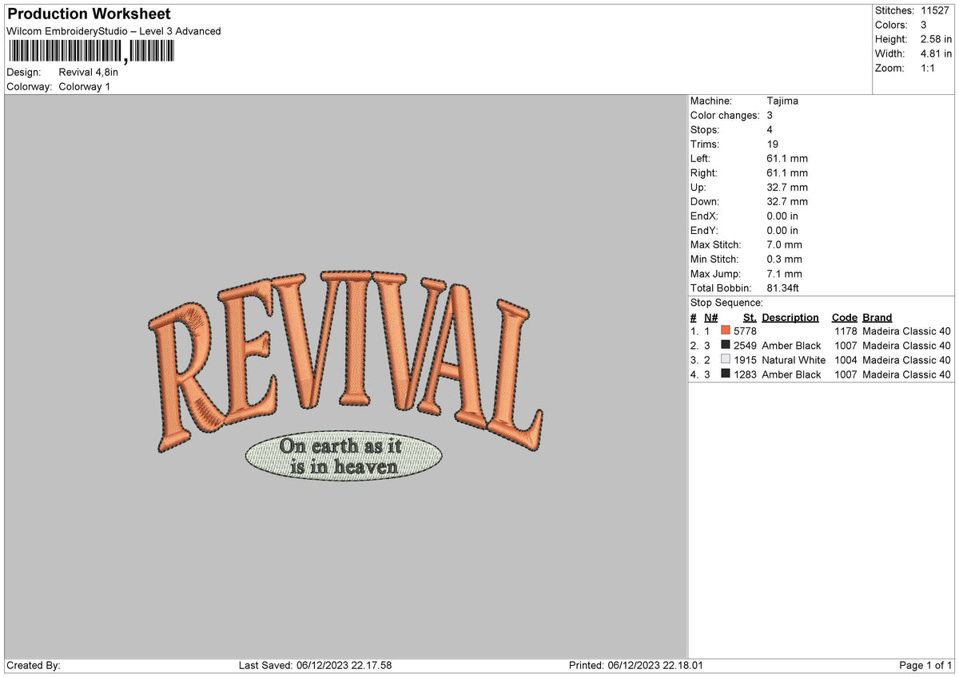Click the design barcode at top left
Screen dimensions: 959x677
tap(92, 53)
